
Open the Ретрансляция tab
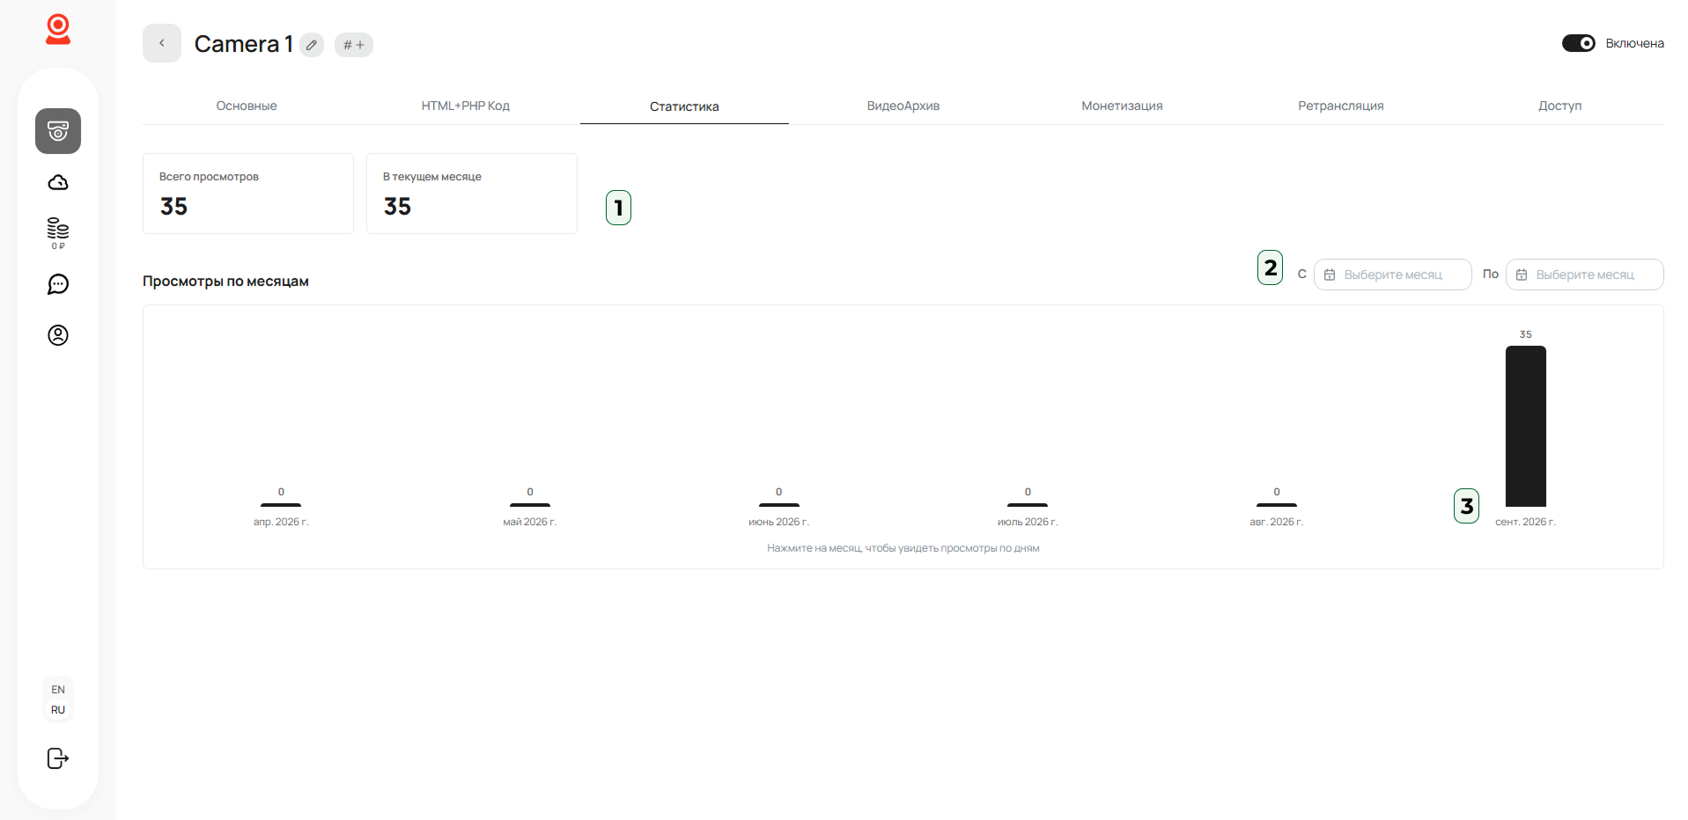pos(1341,106)
